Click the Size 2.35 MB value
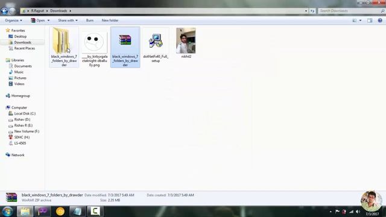 (114, 200)
